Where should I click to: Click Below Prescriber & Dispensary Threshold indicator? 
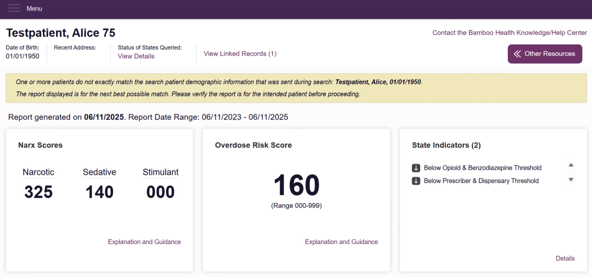pos(481,181)
